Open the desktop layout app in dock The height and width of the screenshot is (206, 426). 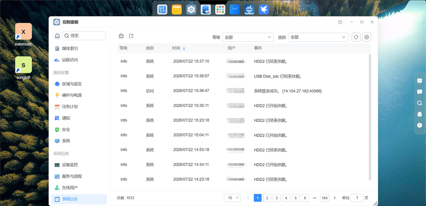[x=162, y=10]
